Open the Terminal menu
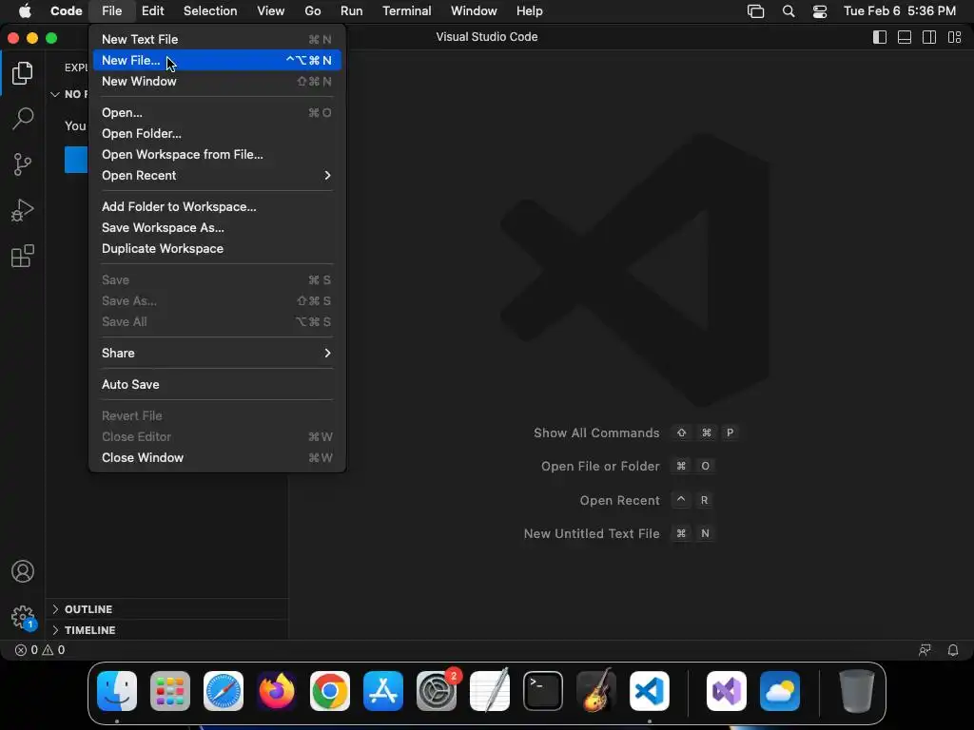 pos(407,11)
